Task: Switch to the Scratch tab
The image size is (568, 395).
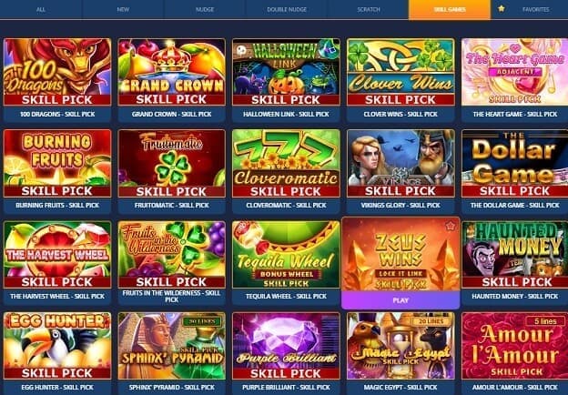Action: (x=369, y=9)
